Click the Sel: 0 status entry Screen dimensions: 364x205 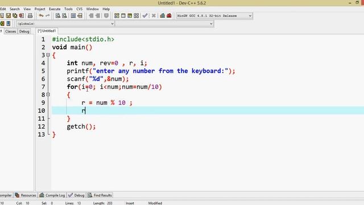pyautogui.click(x=47, y=203)
